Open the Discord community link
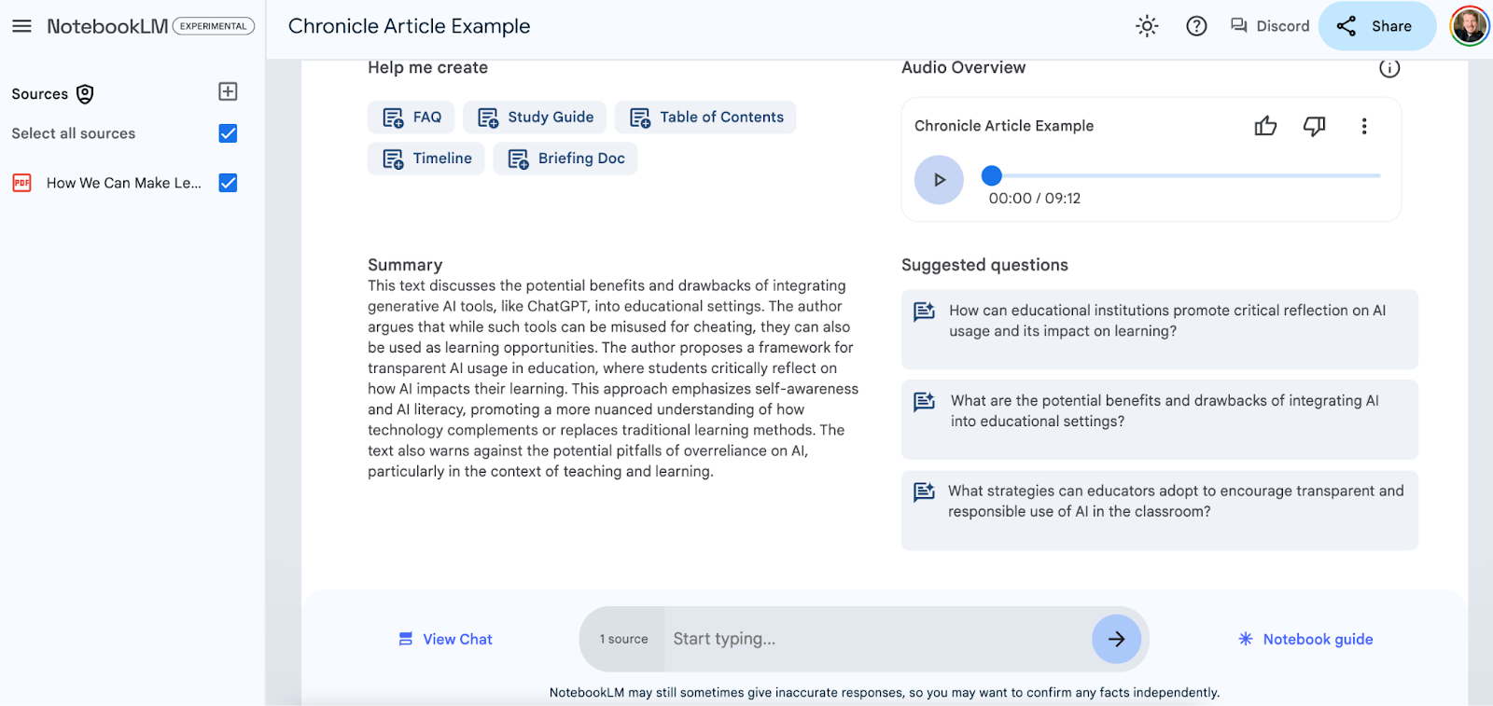The width and height of the screenshot is (1493, 706). pos(1269,26)
